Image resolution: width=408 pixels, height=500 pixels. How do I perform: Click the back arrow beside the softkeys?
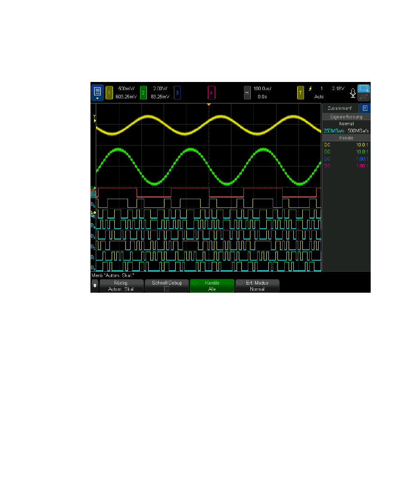point(94,286)
